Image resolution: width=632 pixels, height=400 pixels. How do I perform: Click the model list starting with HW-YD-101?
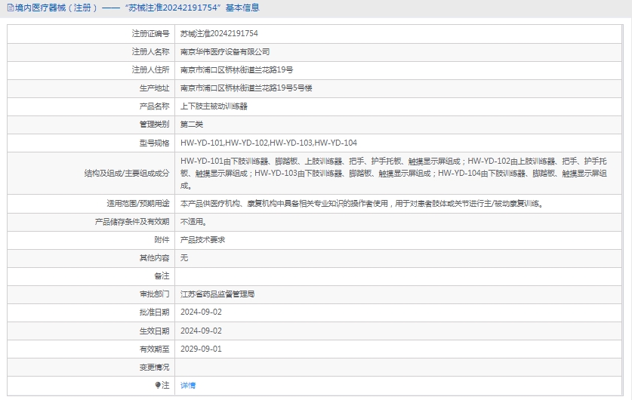tap(269, 143)
